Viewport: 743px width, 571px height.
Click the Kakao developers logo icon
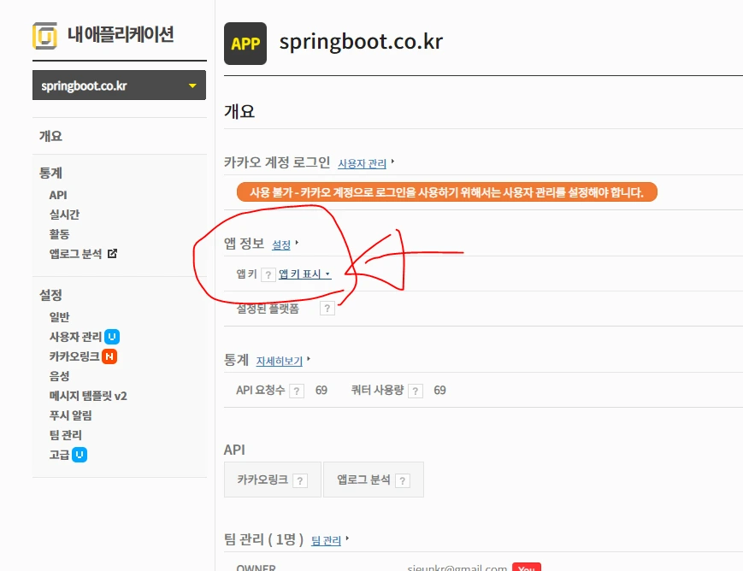[45, 36]
